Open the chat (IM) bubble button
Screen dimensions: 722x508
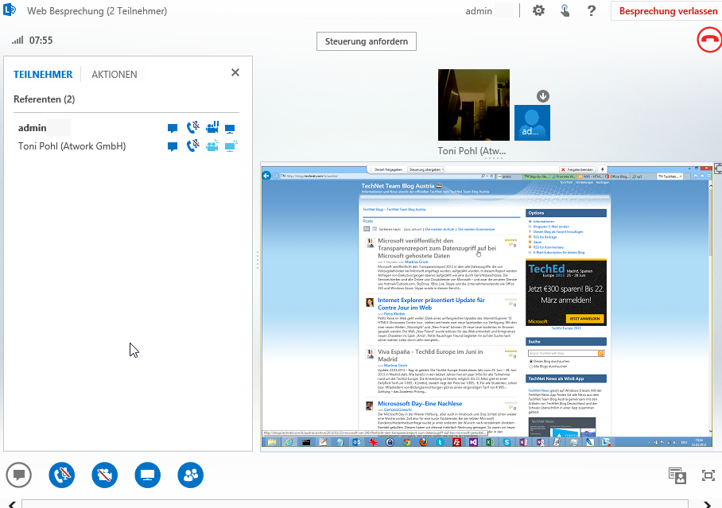click(19, 475)
